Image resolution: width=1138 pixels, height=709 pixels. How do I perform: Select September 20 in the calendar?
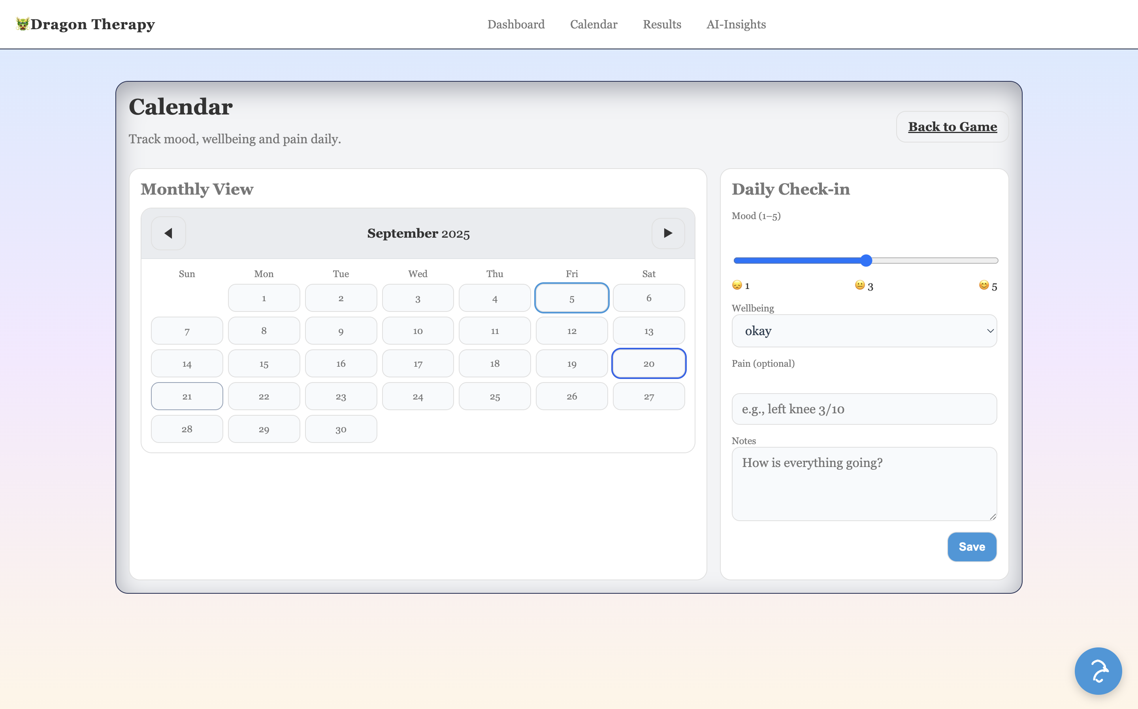coord(648,364)
